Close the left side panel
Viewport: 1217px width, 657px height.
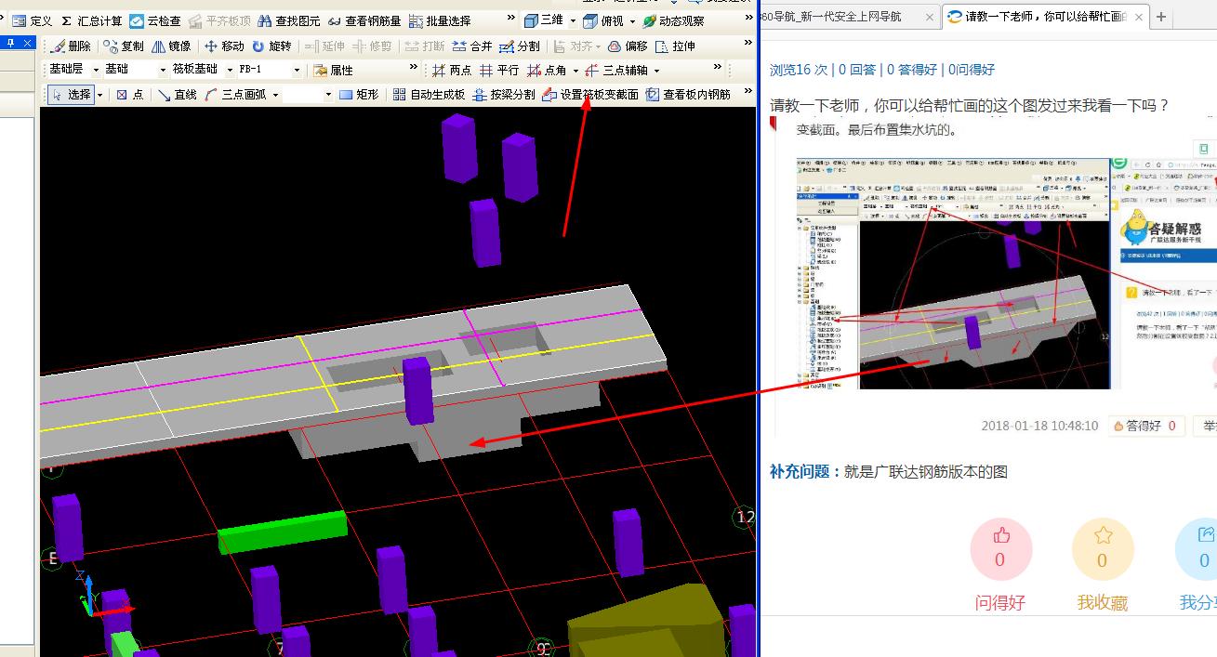[x=28, y=44]
